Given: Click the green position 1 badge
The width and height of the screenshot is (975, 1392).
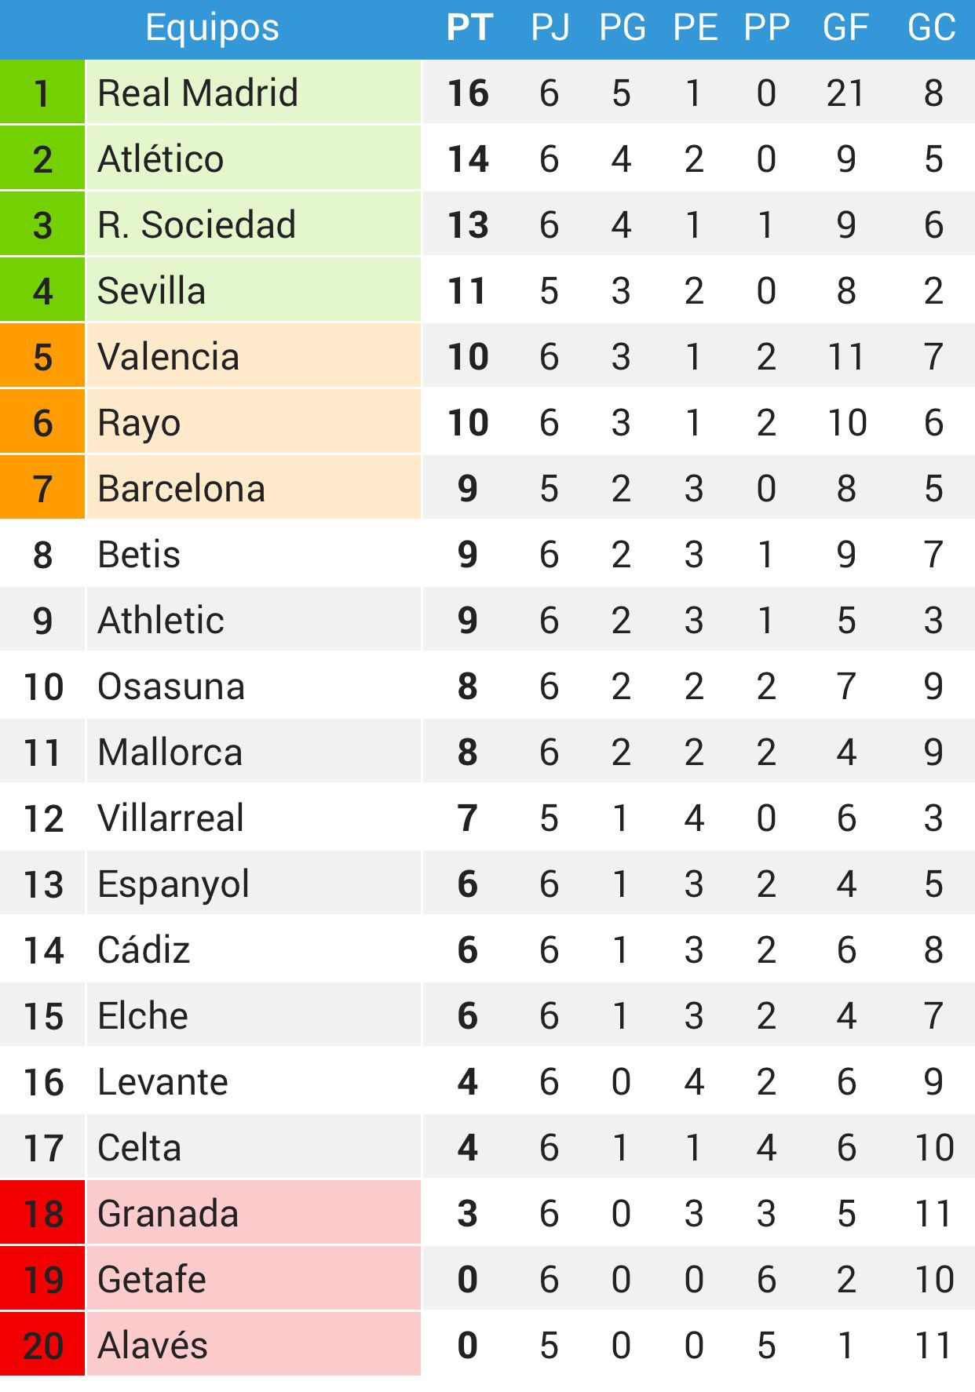Looking at the screenshot, I should (x=42, y=93).
